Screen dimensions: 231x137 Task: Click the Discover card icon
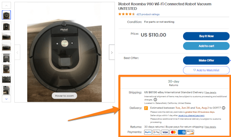point(190,132)
